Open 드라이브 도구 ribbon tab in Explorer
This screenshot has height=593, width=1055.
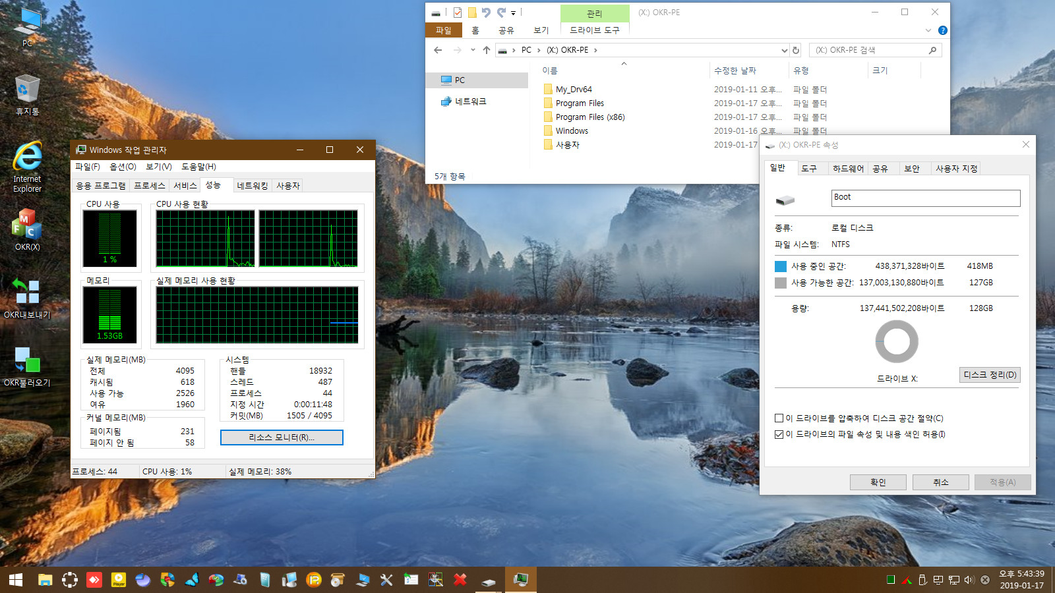pos(595,30)
